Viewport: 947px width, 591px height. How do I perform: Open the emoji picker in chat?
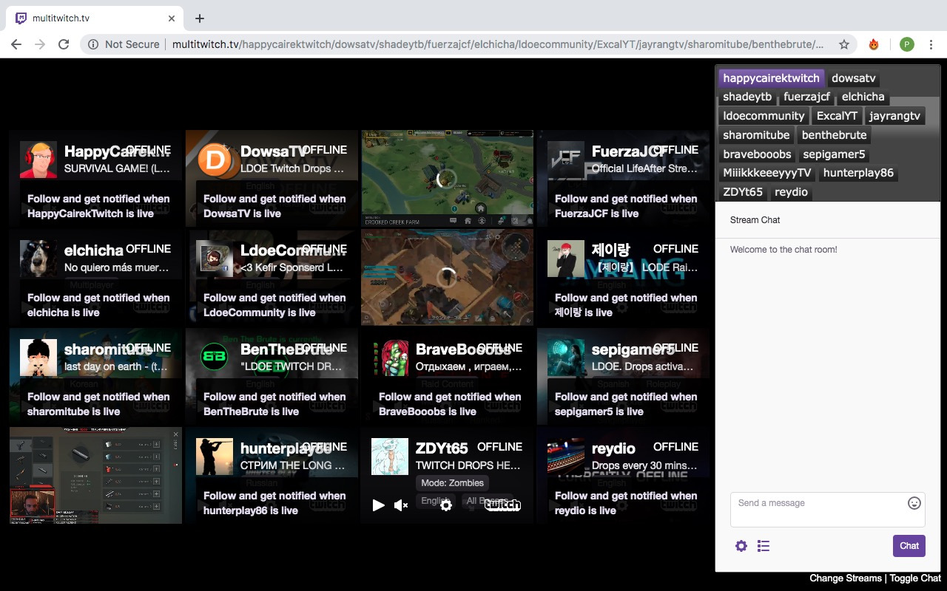(914, 503)
